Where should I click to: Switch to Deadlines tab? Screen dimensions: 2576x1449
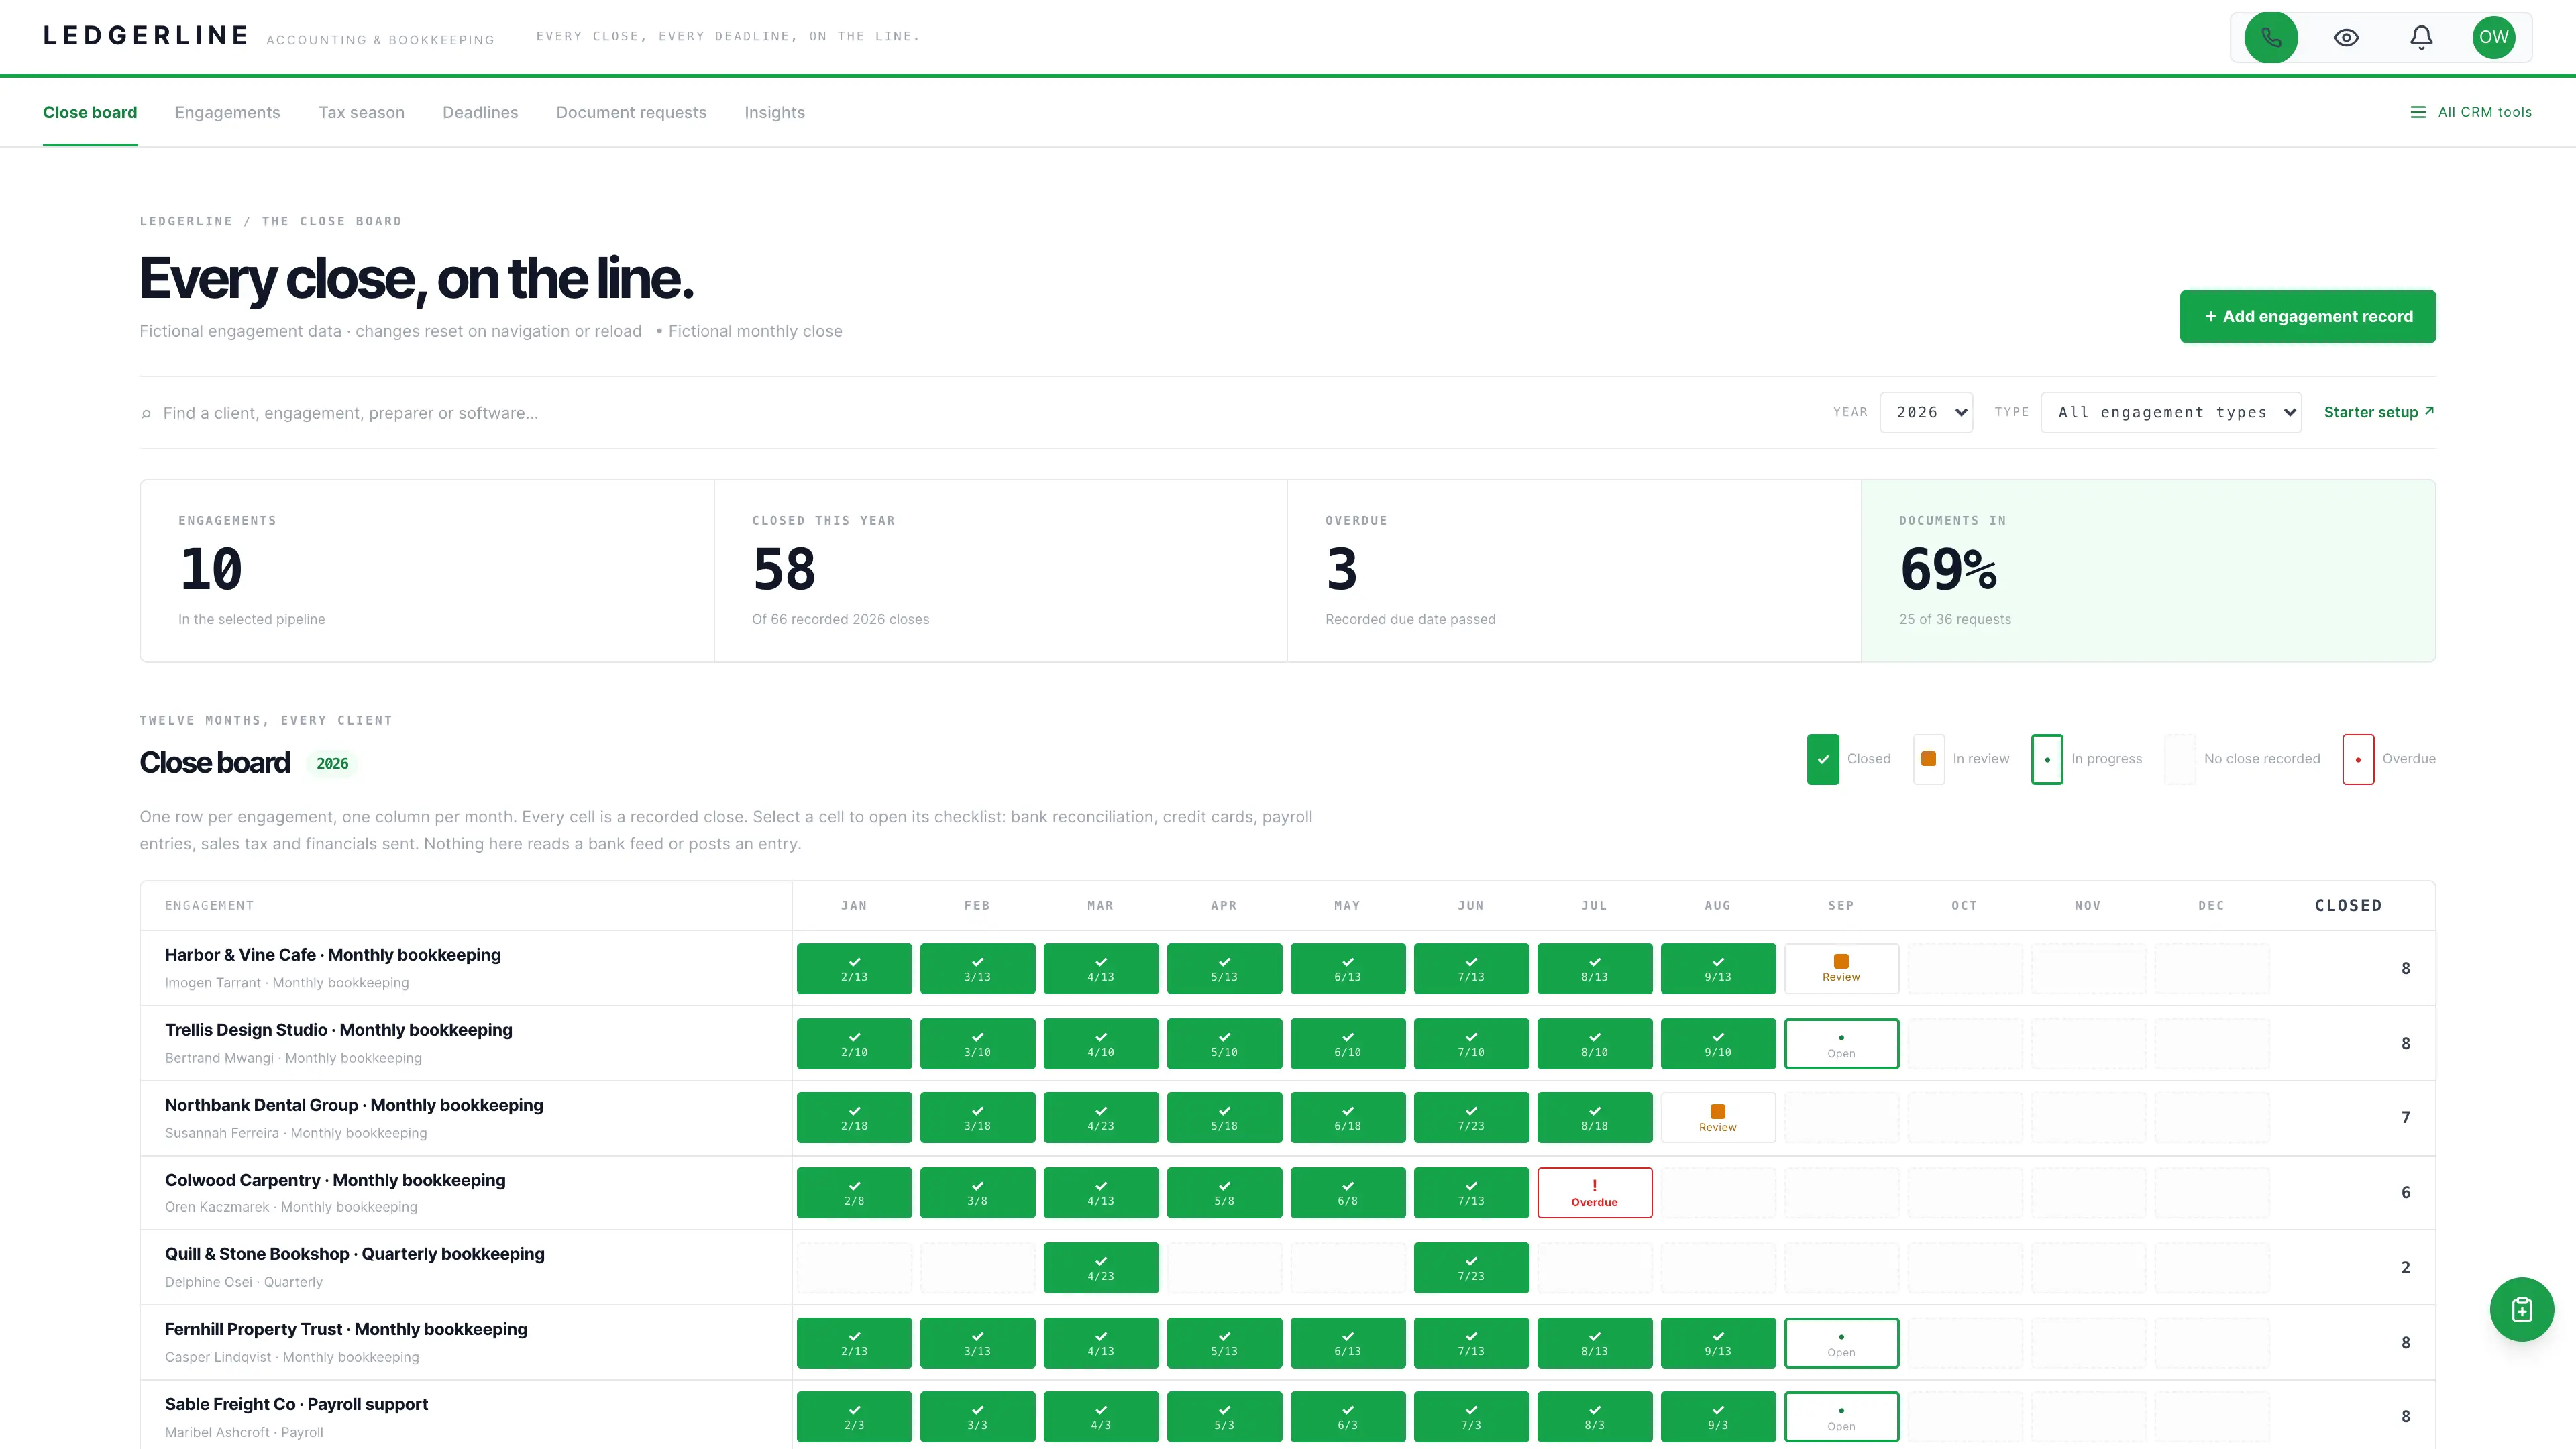pos(480,113)
